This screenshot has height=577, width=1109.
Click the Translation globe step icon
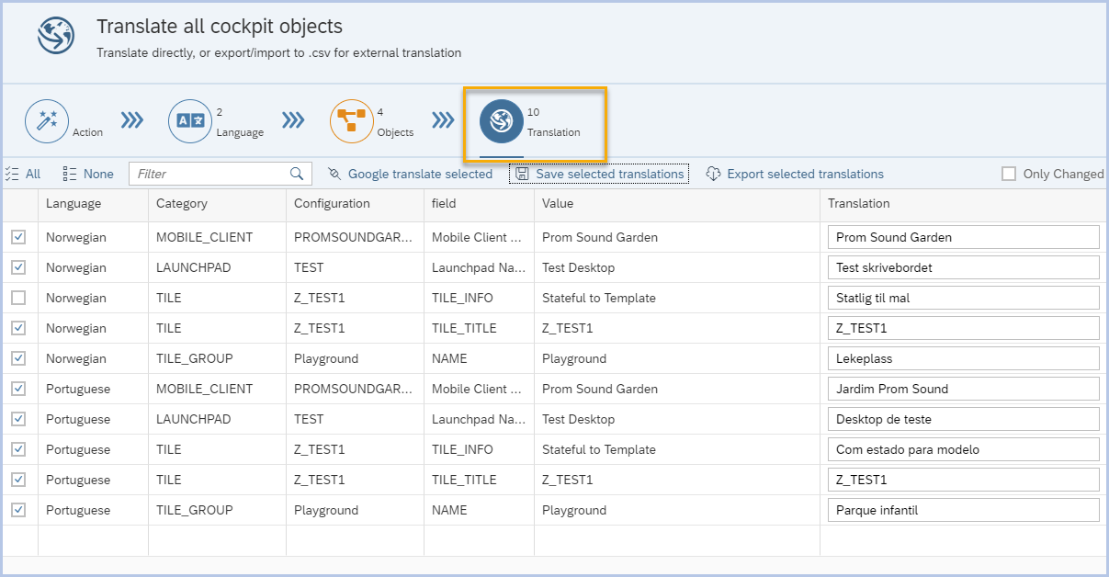[502, 121]
